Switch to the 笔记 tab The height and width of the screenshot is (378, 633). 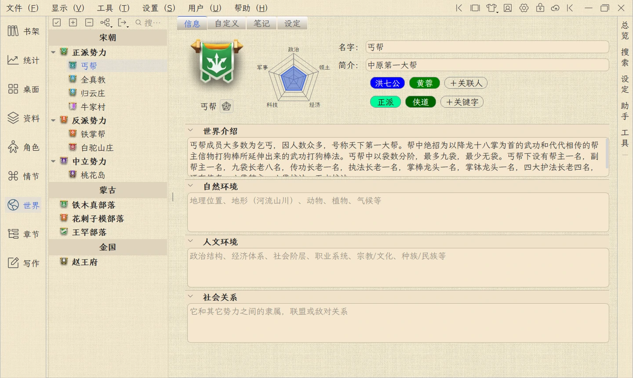pos(262,23)
